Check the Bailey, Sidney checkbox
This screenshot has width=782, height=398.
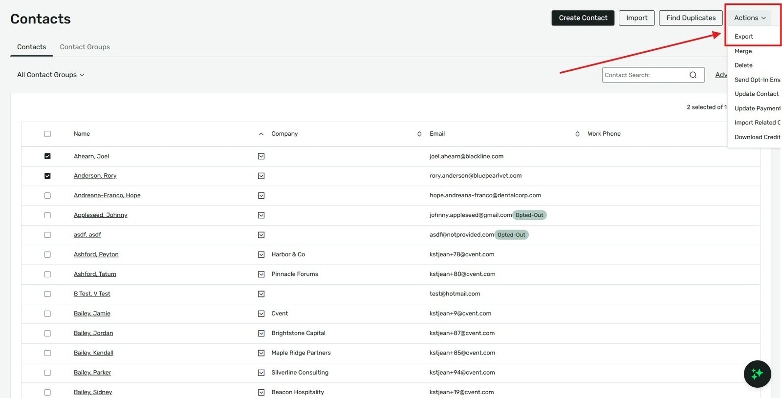pyautogui.click(x=47, y=392)
